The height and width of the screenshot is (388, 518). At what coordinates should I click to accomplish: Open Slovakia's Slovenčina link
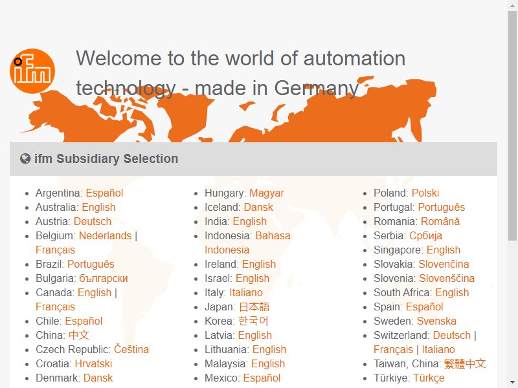(444, 264)
